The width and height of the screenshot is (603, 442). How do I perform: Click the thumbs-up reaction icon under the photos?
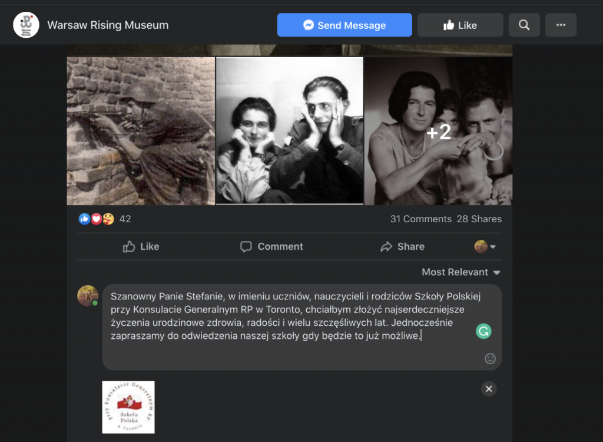[83, 218]
